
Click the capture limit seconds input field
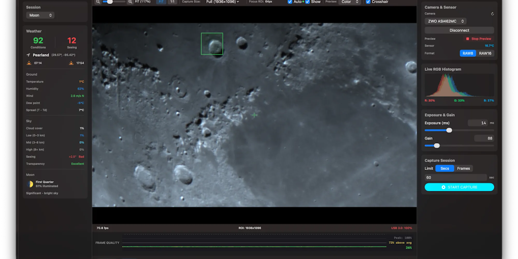point(455,178)
